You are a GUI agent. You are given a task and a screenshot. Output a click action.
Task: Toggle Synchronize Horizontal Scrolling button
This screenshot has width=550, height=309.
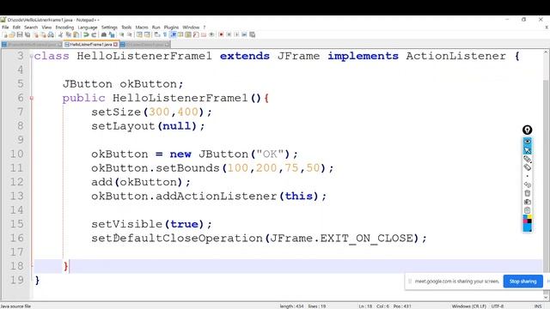[x=147, y=34]
